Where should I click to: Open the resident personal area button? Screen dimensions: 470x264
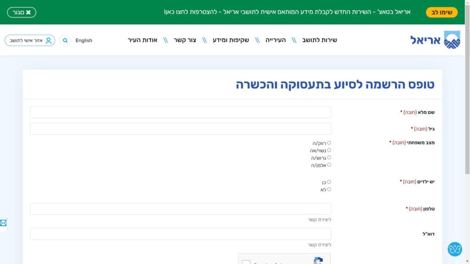(x=30, y=40)
